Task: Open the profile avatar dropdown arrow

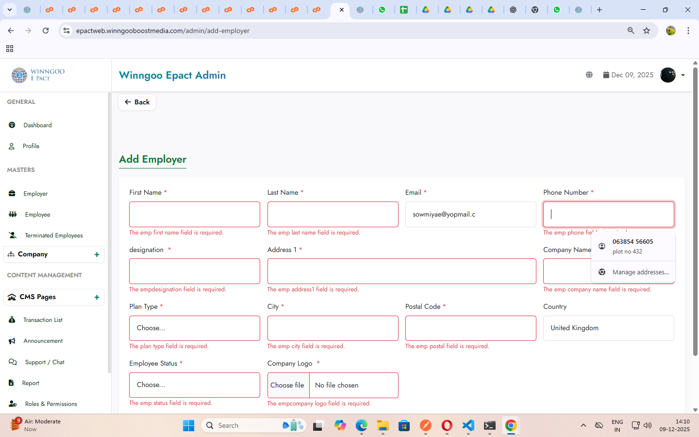Action: (683, 75)
